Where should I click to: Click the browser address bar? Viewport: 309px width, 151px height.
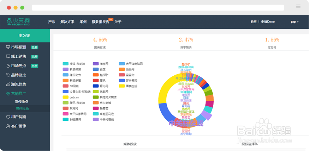[158, 8]
